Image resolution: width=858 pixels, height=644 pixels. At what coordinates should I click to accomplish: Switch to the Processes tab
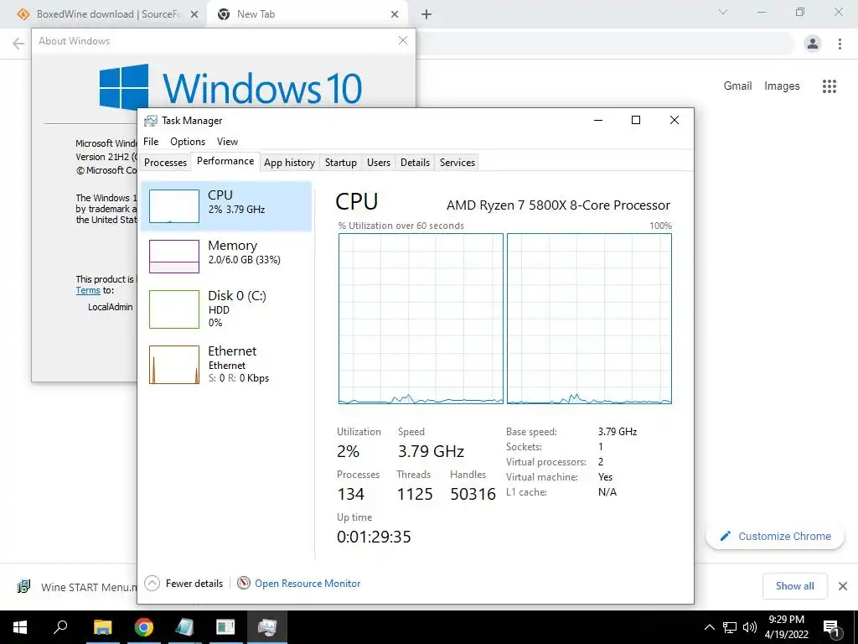pos(165,163)
